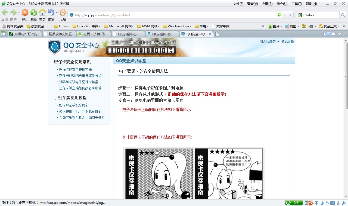Enable 无痕 private browsing mode
The image size is (348, 206).
coord(63,12)
